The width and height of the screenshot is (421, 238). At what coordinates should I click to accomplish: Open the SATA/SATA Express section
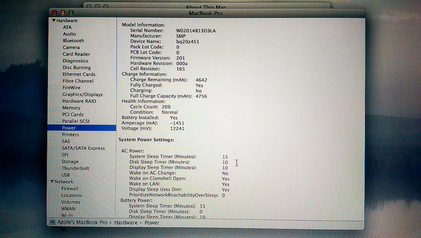point(83,148)
